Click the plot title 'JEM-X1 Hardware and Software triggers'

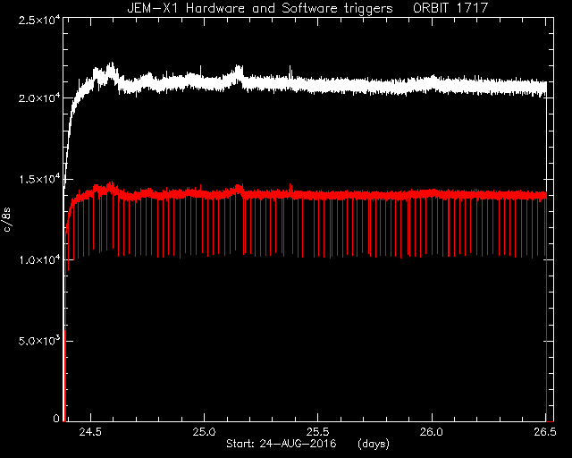[x=260, y=8]
